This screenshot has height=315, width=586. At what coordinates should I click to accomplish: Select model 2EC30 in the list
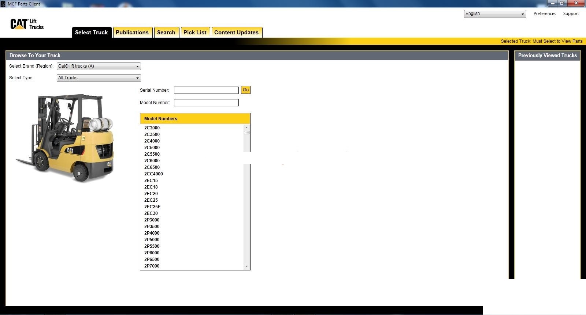(151, 213)
